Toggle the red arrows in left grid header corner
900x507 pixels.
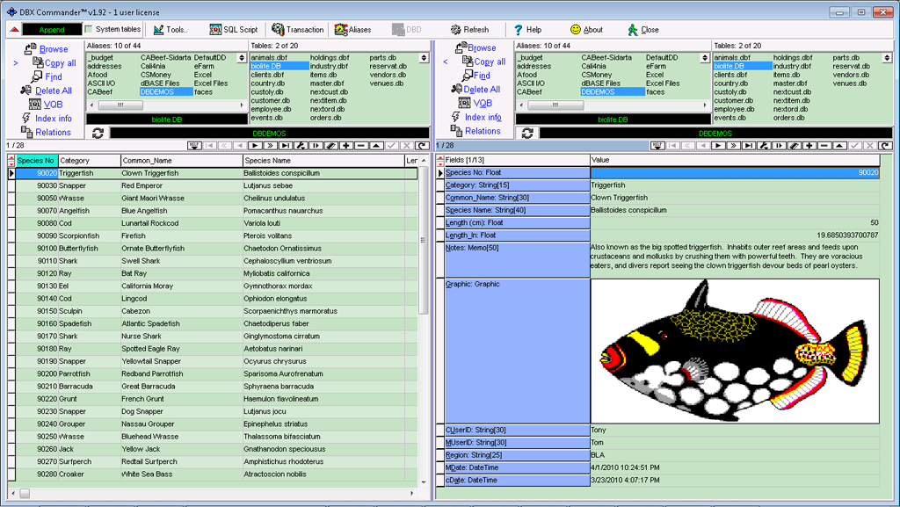[11, 161]
